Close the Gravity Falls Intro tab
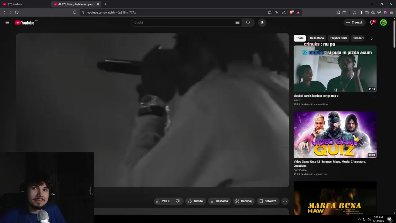 (98, 4)
